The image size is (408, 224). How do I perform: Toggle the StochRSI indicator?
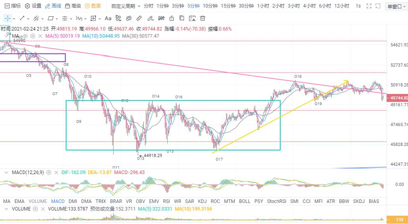[277, 201]
